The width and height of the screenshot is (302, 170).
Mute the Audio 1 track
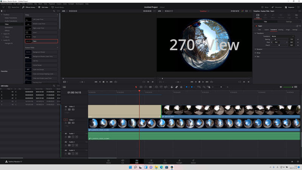point(77,137)
